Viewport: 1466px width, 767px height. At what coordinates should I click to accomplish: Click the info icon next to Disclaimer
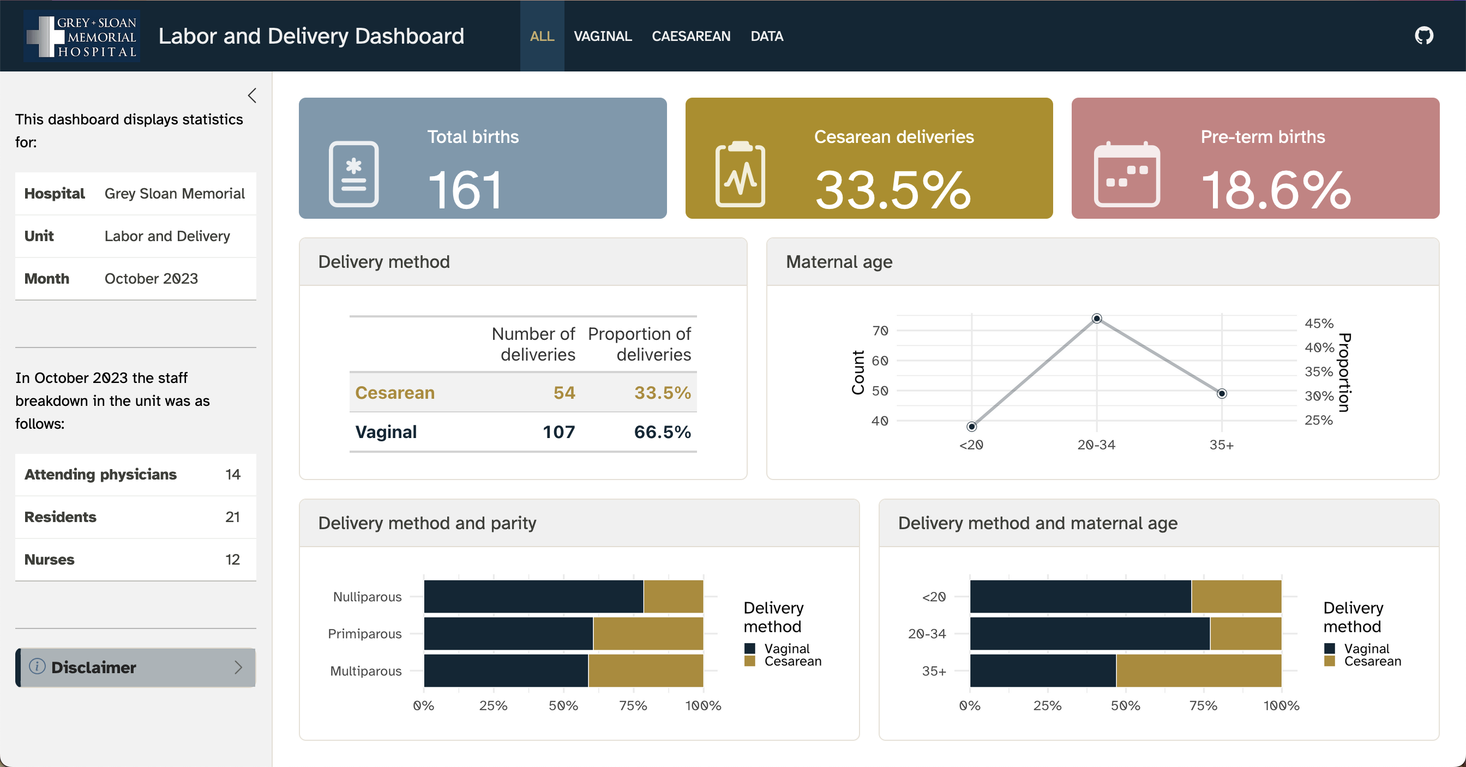coord(37,667)
